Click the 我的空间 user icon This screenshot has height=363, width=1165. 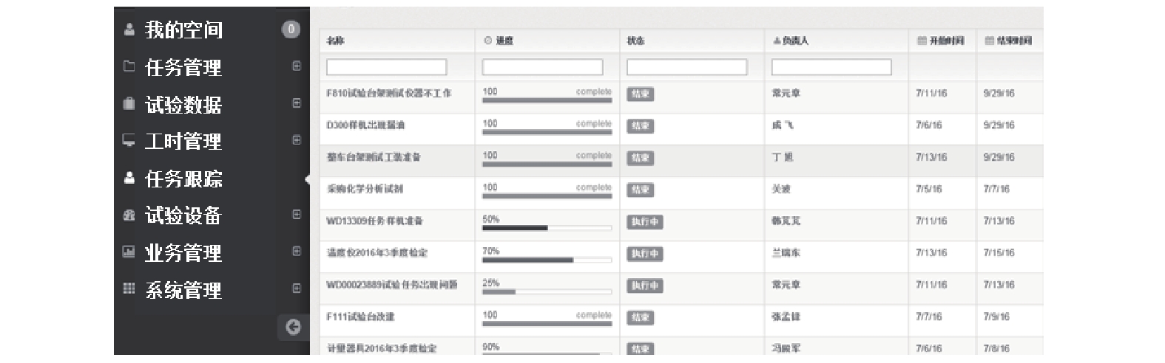129,30
